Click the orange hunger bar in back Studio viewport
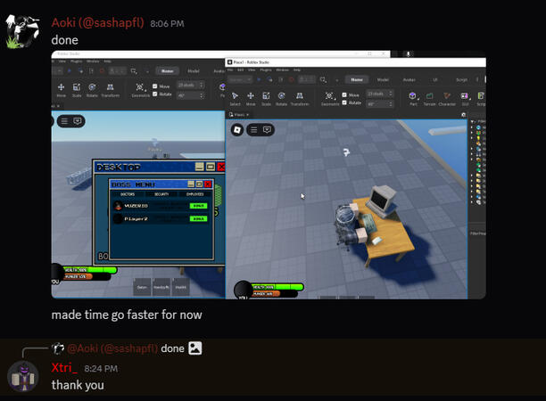 tap(79, 276)
